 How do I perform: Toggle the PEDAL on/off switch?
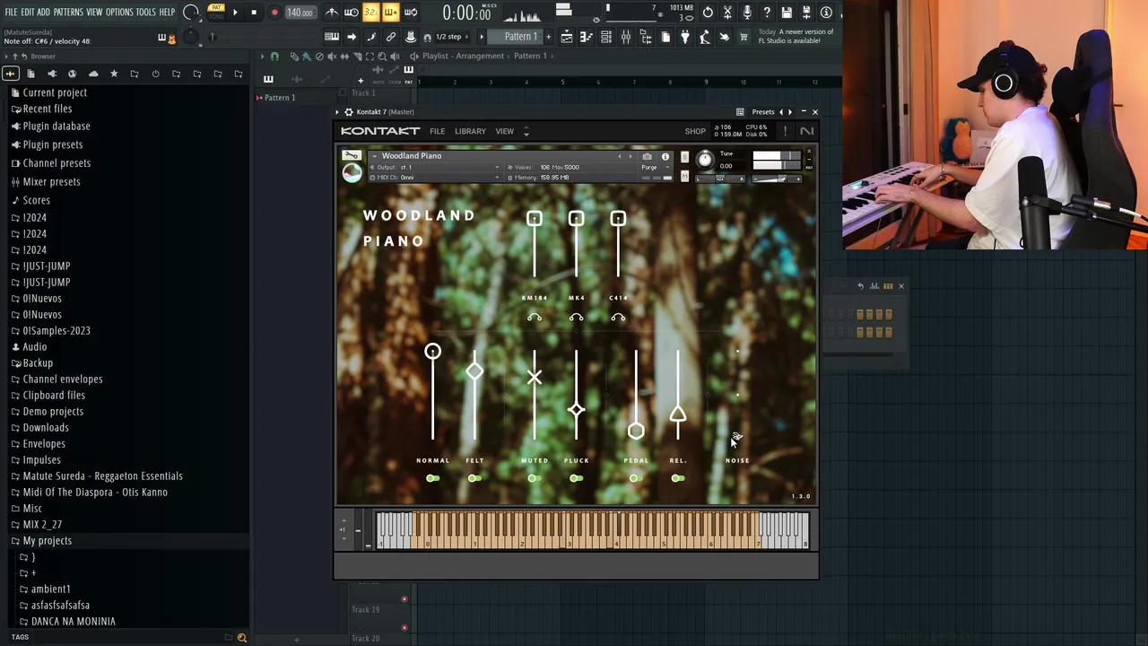pos(635,478)
